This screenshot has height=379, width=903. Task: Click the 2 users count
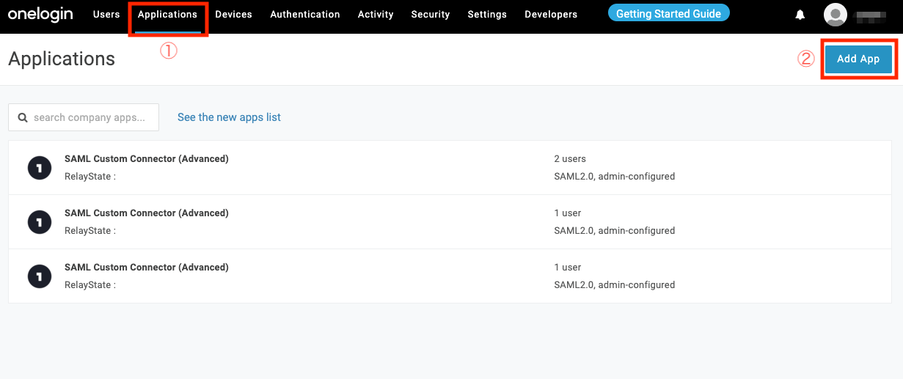pyautogui.click(x=570, y=159)
